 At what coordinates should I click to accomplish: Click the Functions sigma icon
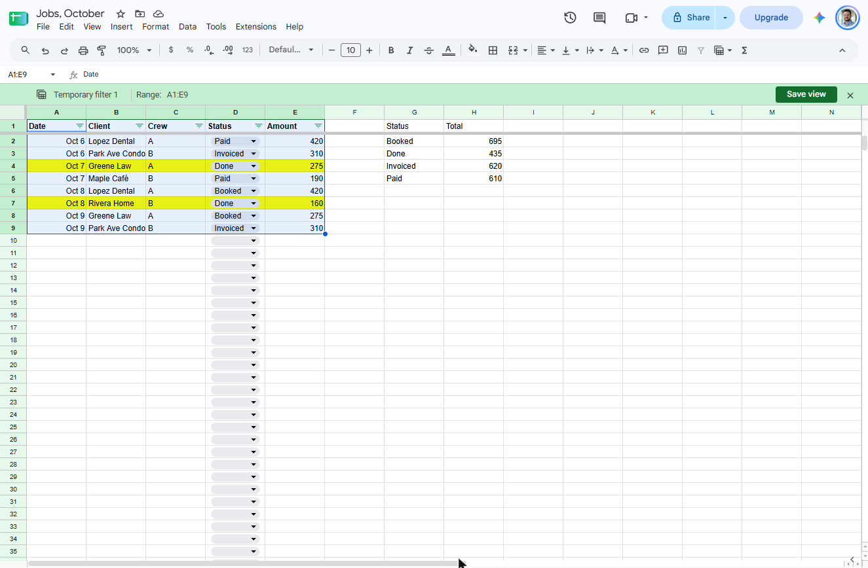coord(744,50)
